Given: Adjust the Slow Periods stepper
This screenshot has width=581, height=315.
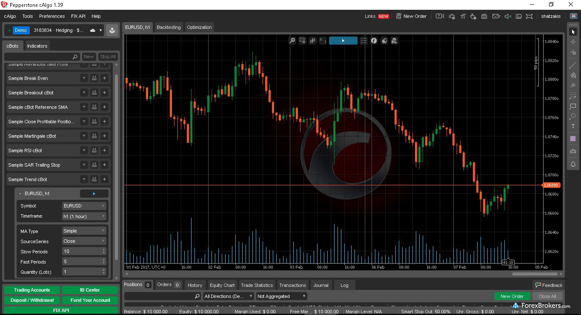Looking at the screenshot, I should pos(104,251).
